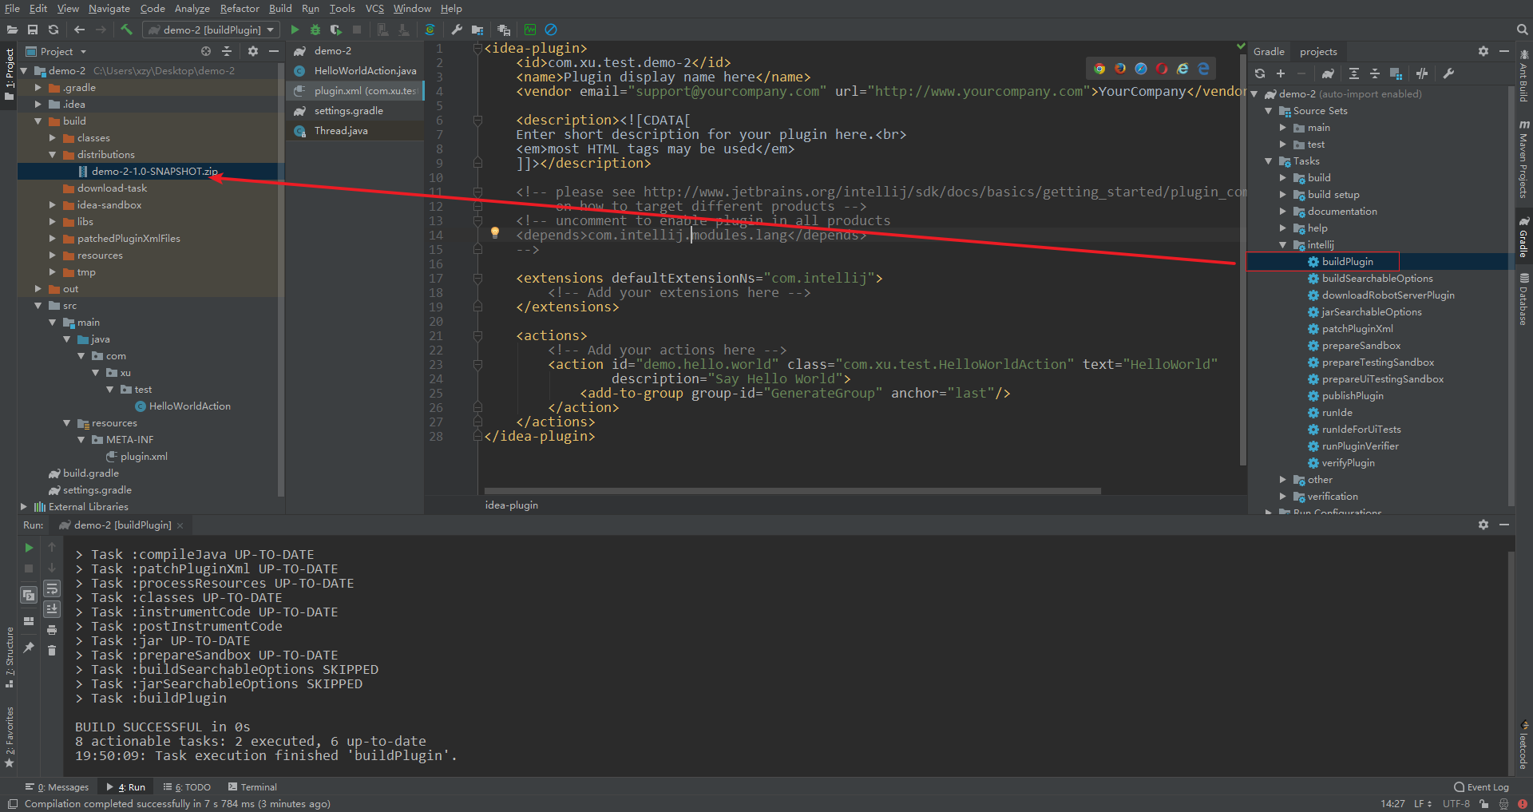
Task: Open Project Structure icon in toolbar
Action: coord(477,30)
